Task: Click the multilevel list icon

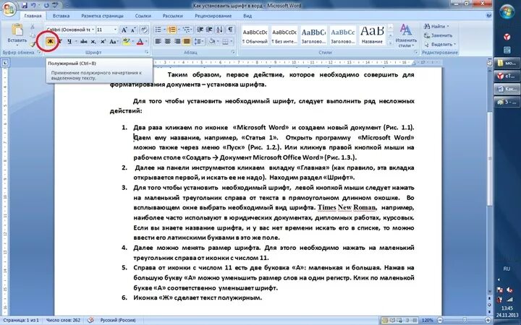Action: click(186, 30)
